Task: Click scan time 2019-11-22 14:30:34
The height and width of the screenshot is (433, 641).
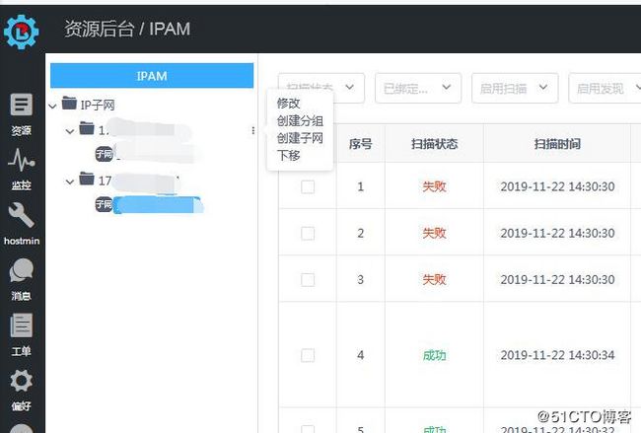Action: coord(557,355)
